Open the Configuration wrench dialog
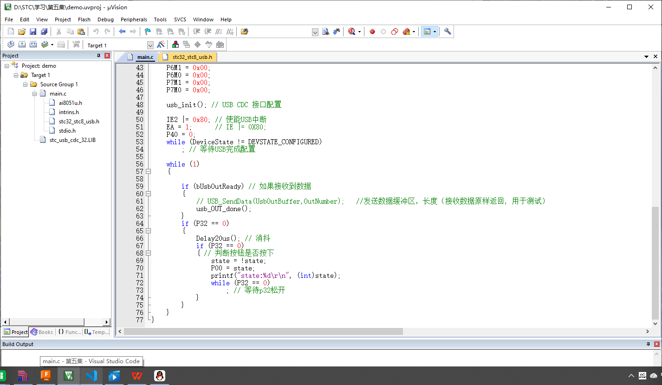Screen dimensions: 662x385 447,31
